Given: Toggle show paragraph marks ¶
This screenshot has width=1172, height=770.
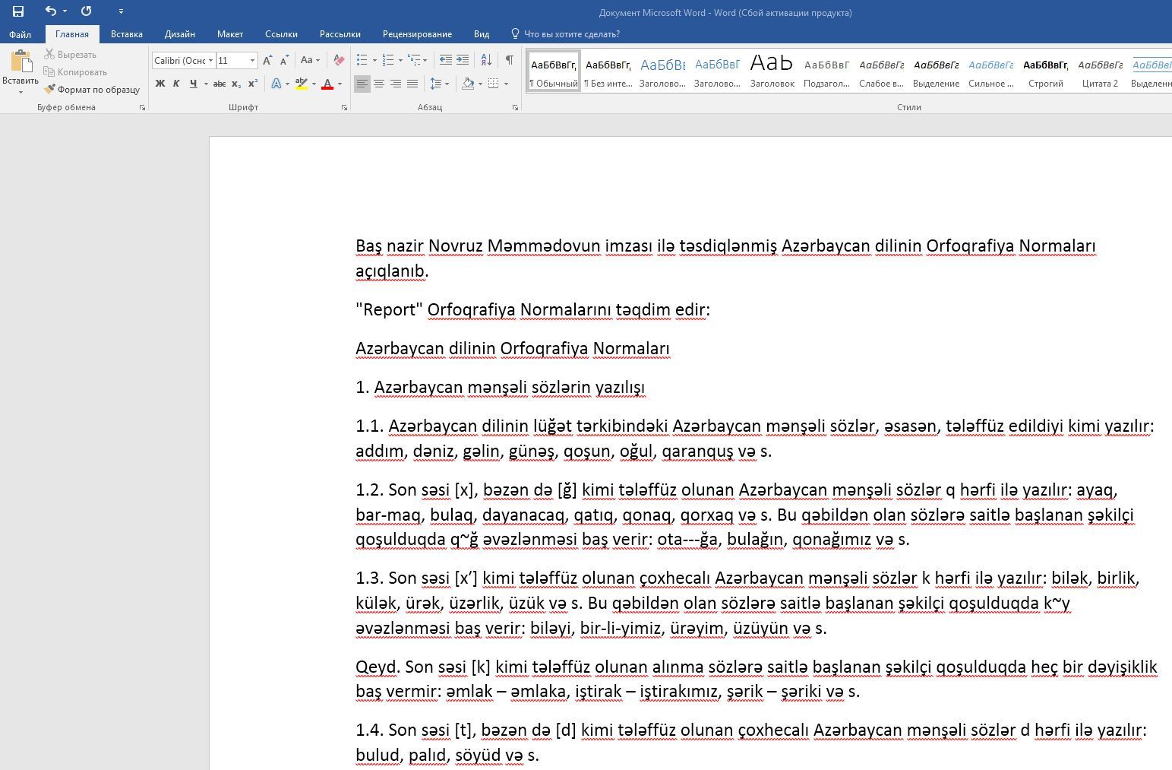Looking at the screenshot, I should 509,60.
